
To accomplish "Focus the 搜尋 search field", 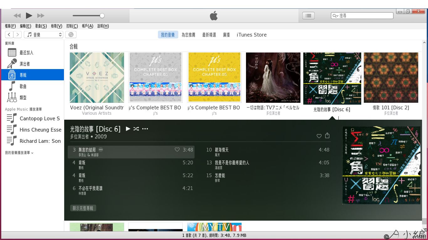I will coord(362,16).
